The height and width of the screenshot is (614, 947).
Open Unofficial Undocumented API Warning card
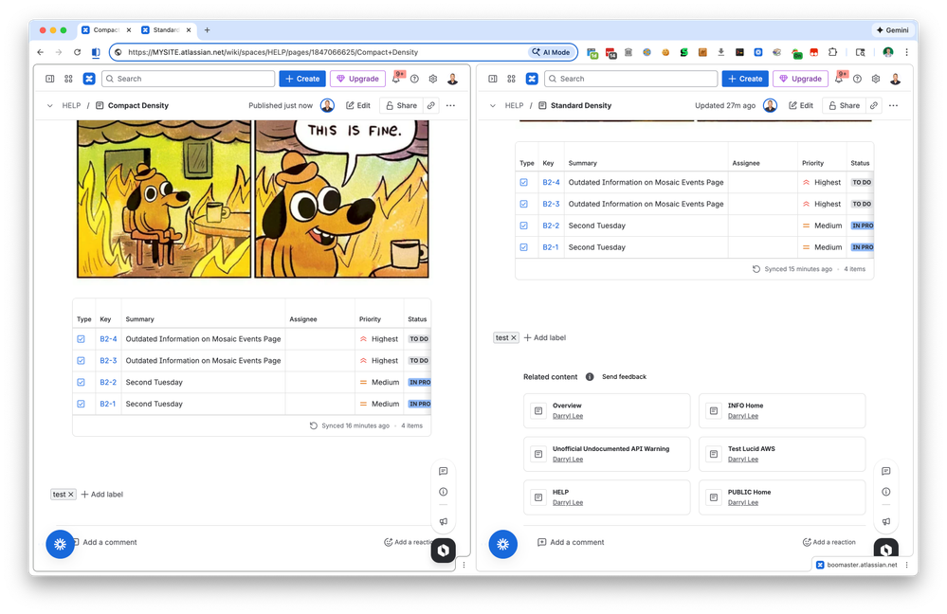607,454
